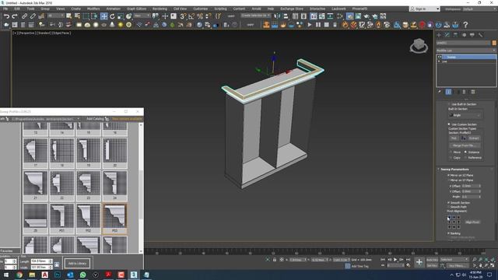Open the Sign In dropdown
Image resolution: width=498 pixels, height=280 pixels.
point(425,9)
